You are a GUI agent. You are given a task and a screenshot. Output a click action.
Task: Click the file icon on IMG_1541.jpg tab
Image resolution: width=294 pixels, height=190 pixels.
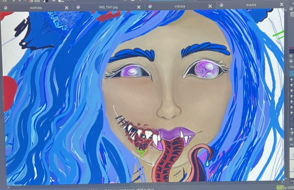click(78, 7)
